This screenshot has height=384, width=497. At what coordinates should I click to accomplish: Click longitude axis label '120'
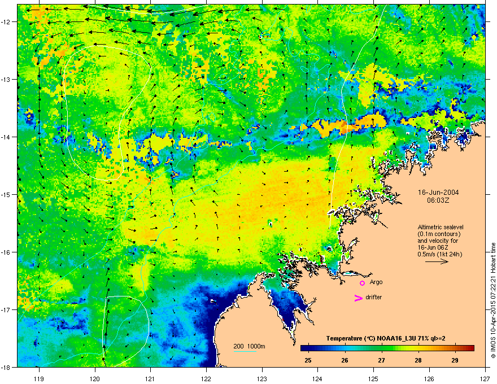pos(95,378)
